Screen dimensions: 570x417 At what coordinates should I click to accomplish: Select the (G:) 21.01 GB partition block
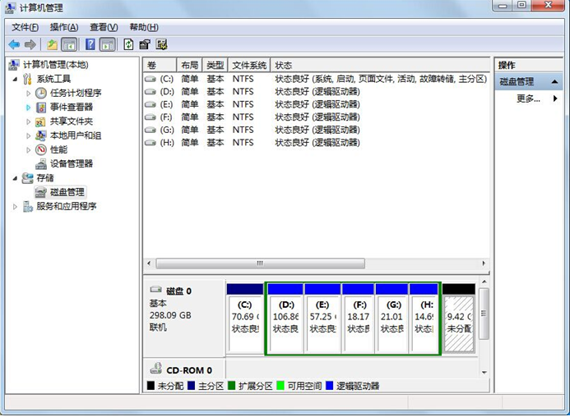pos(392,318)
